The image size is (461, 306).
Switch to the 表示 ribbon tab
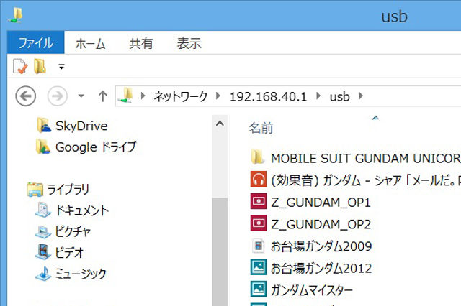(x=189, y=43)
